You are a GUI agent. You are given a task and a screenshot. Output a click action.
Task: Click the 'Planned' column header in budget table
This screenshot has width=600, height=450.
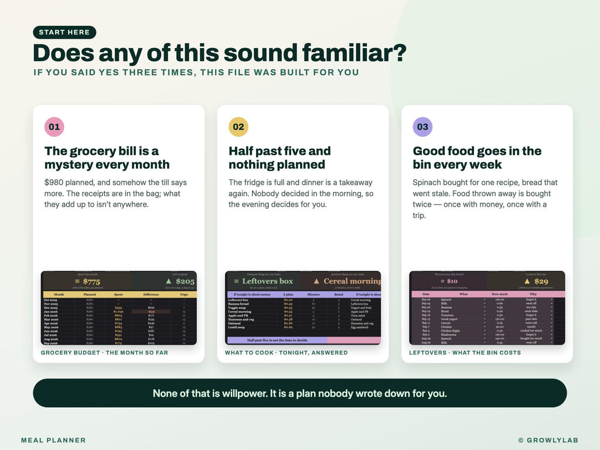(x=90, y=295)
